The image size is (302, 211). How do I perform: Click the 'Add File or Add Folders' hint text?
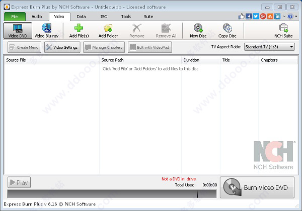[x=150, y=69]
